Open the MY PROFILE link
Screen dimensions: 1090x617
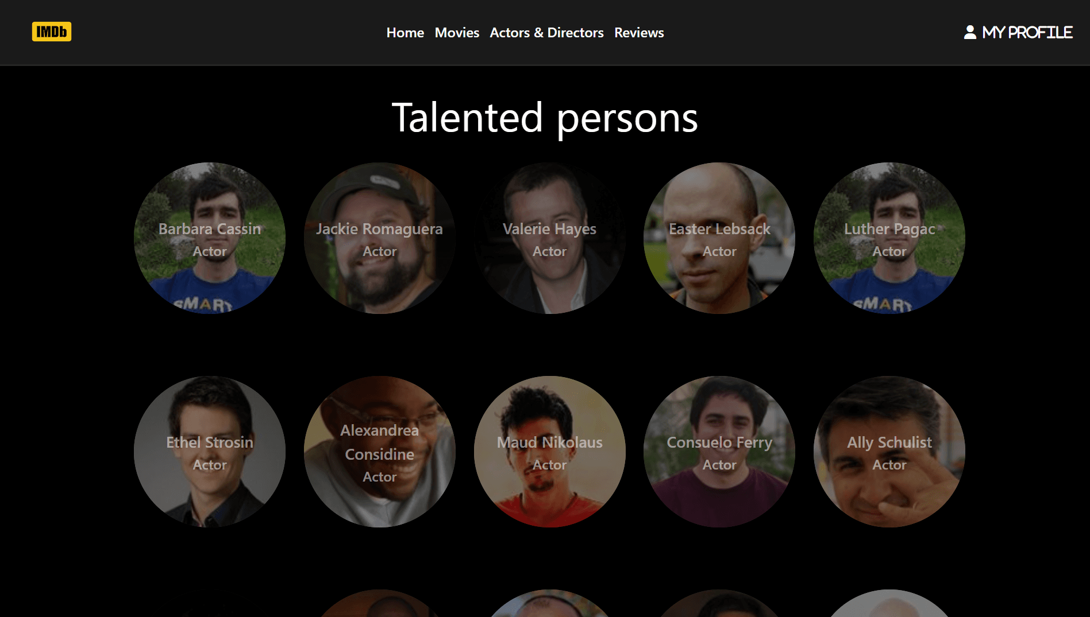pos(1026,33)
